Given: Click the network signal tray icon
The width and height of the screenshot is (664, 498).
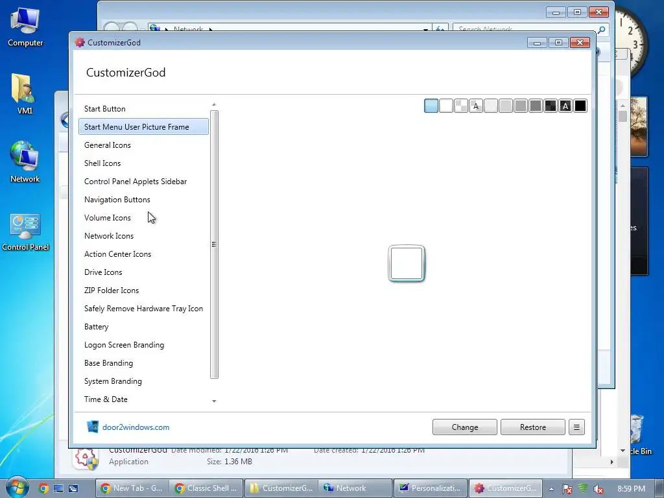Looking at the screenshot, I should point(583,488).
